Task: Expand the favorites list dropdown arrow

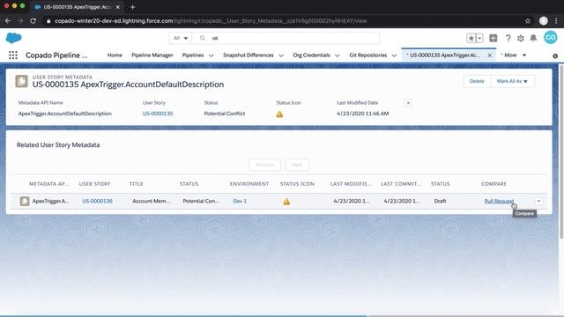Action: click(479, 38)
